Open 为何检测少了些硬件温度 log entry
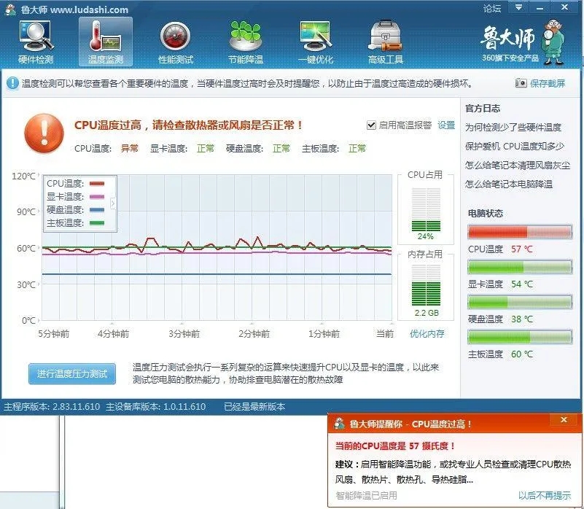 pos(513,128)
